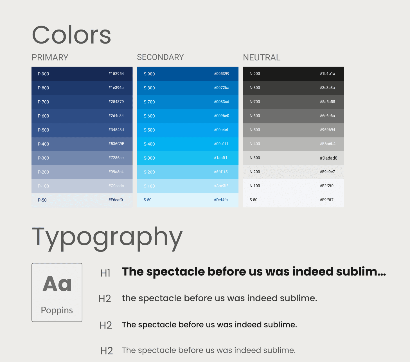Click the lowercase H2 sample sentence

(219, 298)
